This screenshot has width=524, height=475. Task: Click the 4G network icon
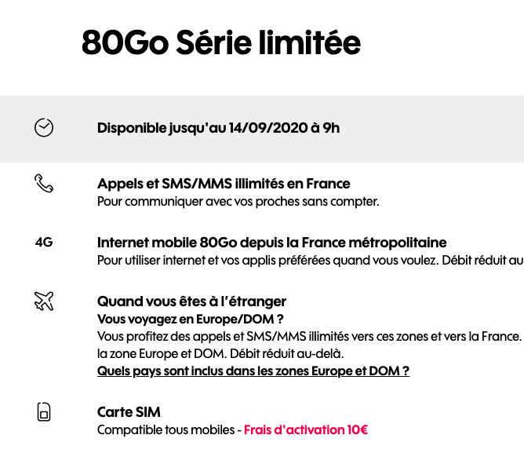pos(44,242)
